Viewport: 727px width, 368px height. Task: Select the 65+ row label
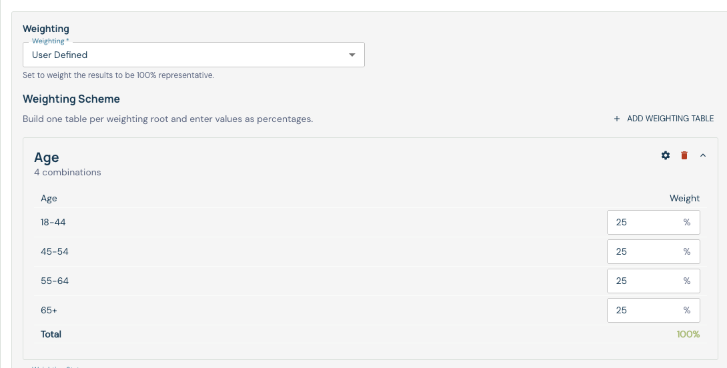click(49, 310)
